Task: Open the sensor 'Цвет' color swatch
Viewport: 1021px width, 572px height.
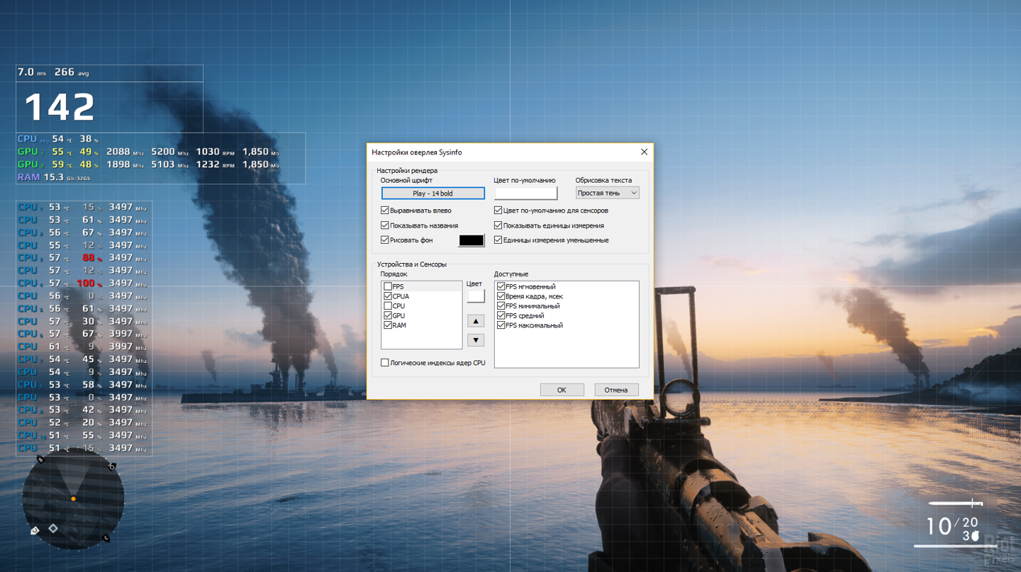Action: 476,296
